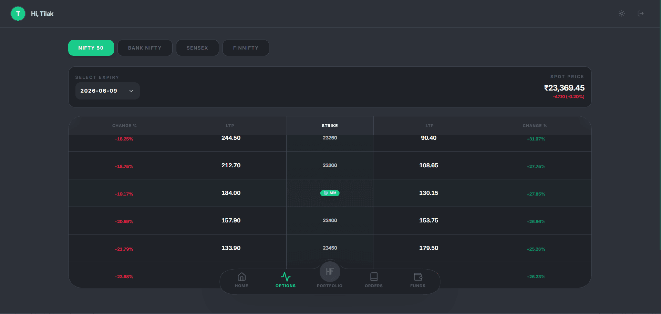
Task: Open the Options nav item
Action: [286, 280]
